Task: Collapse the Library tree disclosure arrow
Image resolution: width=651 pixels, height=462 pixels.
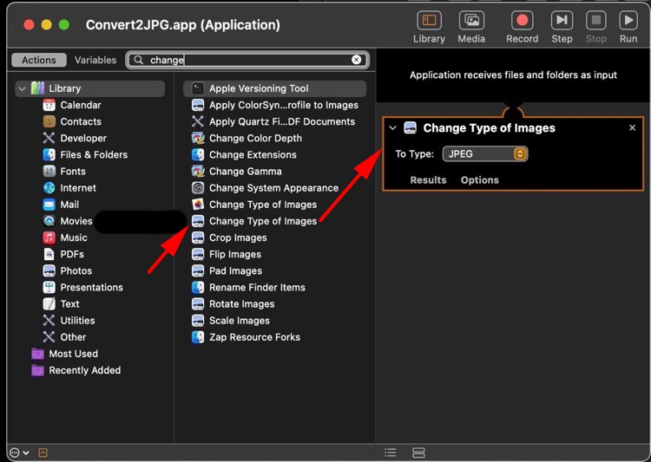Action: [x=22, y=88]
